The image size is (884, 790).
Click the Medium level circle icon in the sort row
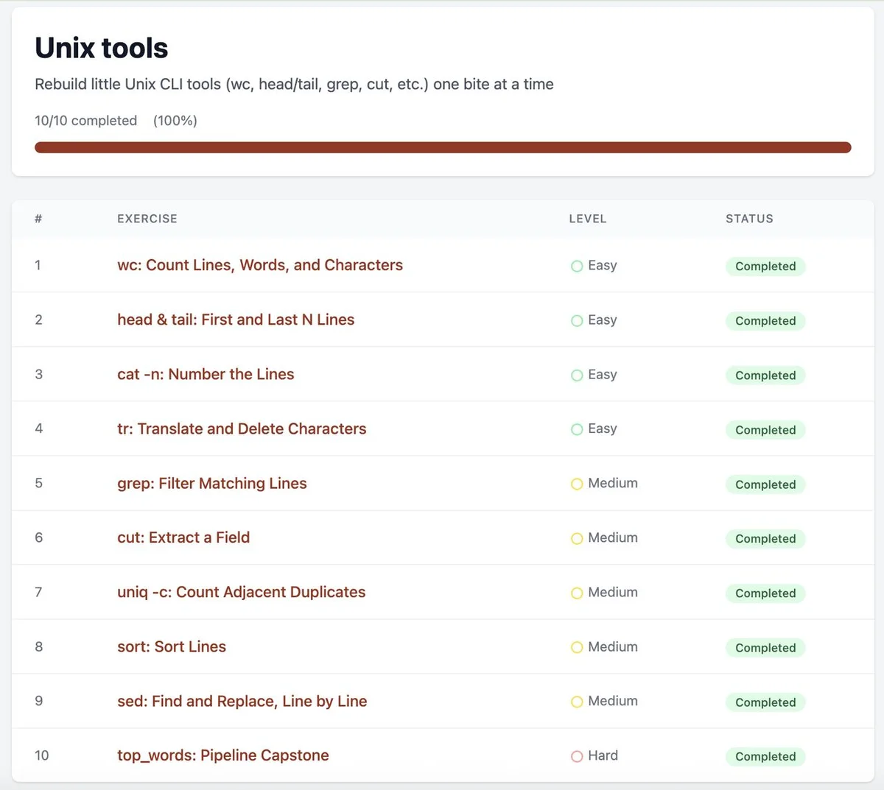coord(577,647)
